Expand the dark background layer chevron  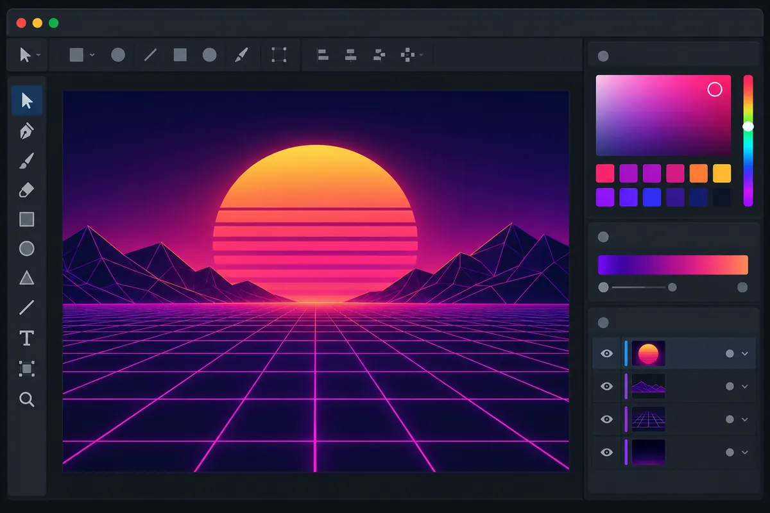point(745,452)
